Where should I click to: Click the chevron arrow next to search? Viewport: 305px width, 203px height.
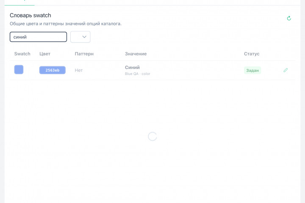84,37
